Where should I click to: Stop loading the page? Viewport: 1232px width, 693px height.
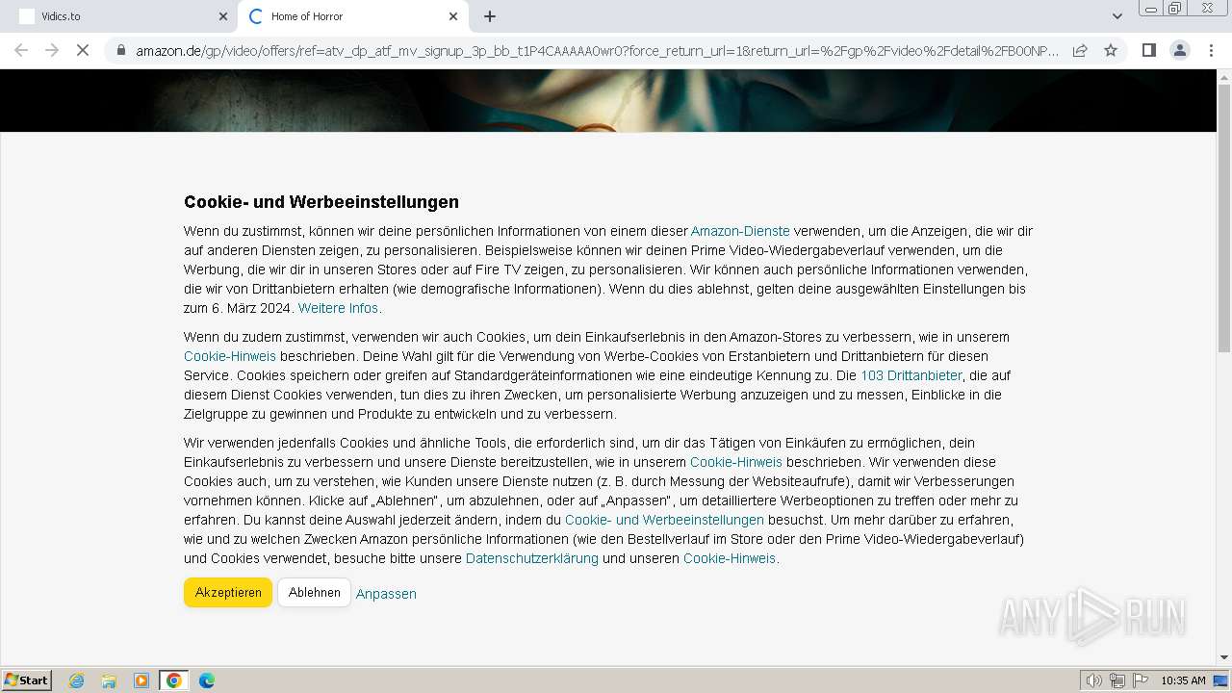[x=83, y=50]
